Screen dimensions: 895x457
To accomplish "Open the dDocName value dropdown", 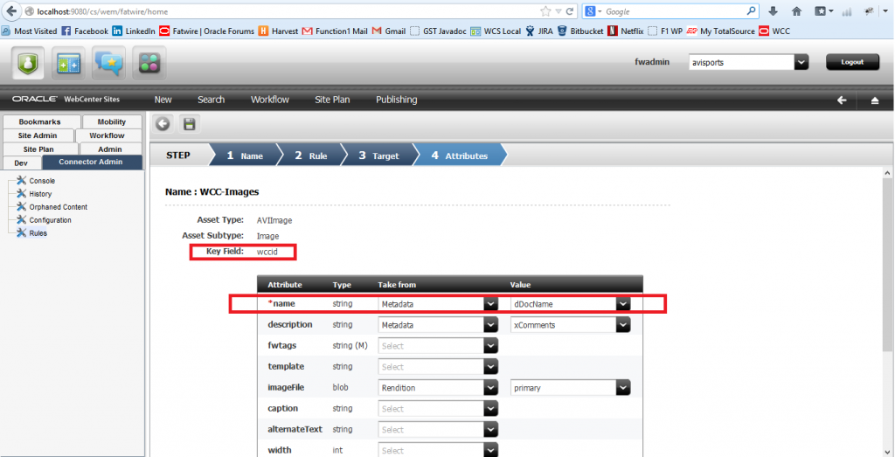I will pos(622,304).
